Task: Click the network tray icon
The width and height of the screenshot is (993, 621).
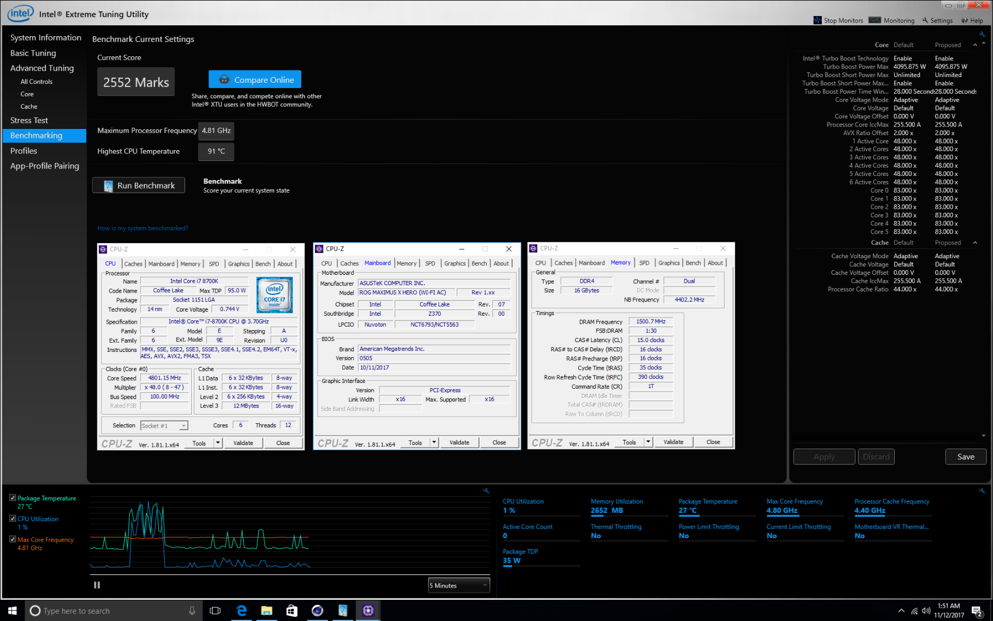Action: pos(914,611)
